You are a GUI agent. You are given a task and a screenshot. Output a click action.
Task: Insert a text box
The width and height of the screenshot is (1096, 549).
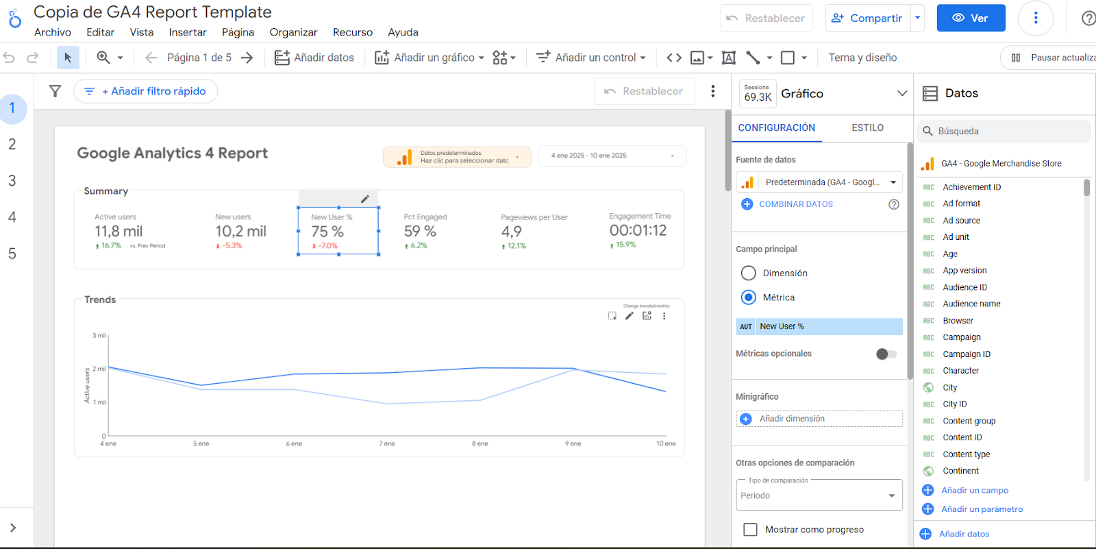[729, 58]
